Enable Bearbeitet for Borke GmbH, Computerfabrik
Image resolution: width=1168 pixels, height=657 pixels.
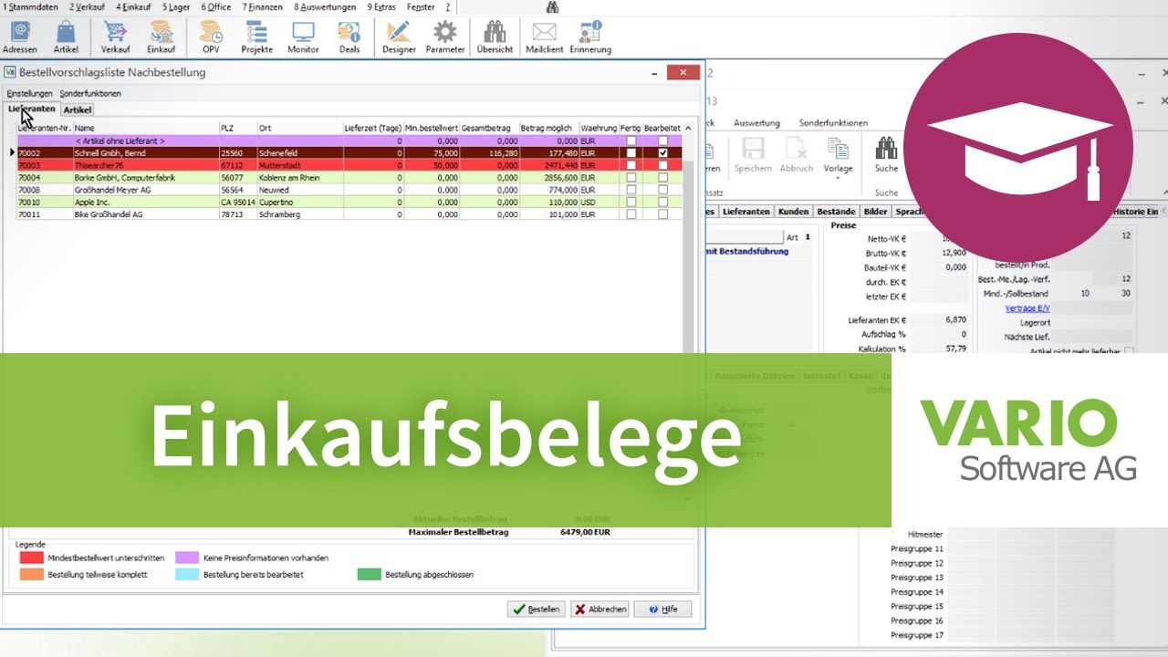[x=662, y=178]
